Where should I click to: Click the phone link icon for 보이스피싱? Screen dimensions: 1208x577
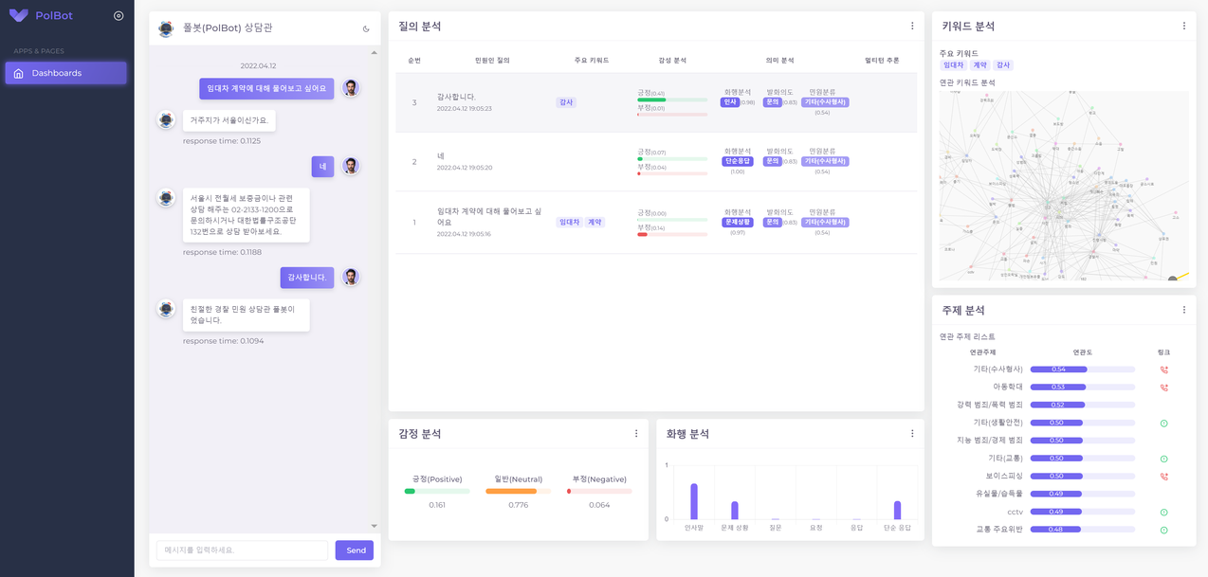(x=1164, y=477)
